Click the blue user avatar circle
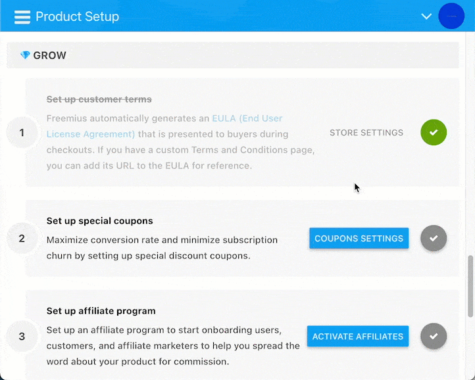Image resolution: width=475 pixels, height=380 pixels. pos(451,16)
